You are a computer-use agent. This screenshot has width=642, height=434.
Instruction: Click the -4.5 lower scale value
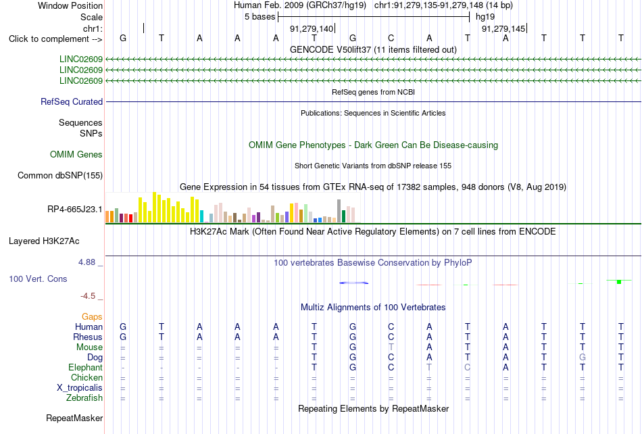[88, 295]
